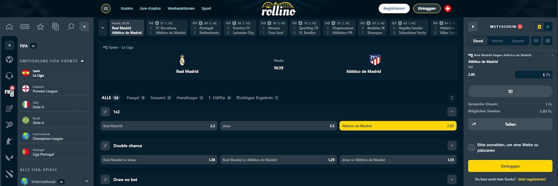Viewport: 558px width, 186px height.
Task: Bet on Real Madrid or draw 1.36
Action: pyautogui.click(x=159, y=160)
